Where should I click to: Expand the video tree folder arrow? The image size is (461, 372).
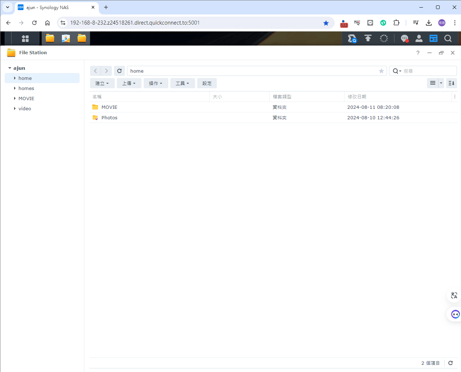(15, 108)
